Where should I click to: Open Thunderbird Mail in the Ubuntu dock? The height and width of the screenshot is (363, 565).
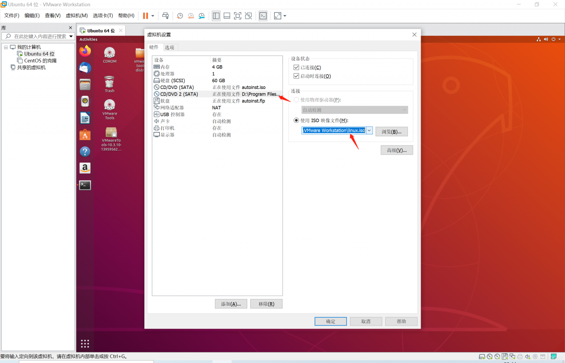85,68
